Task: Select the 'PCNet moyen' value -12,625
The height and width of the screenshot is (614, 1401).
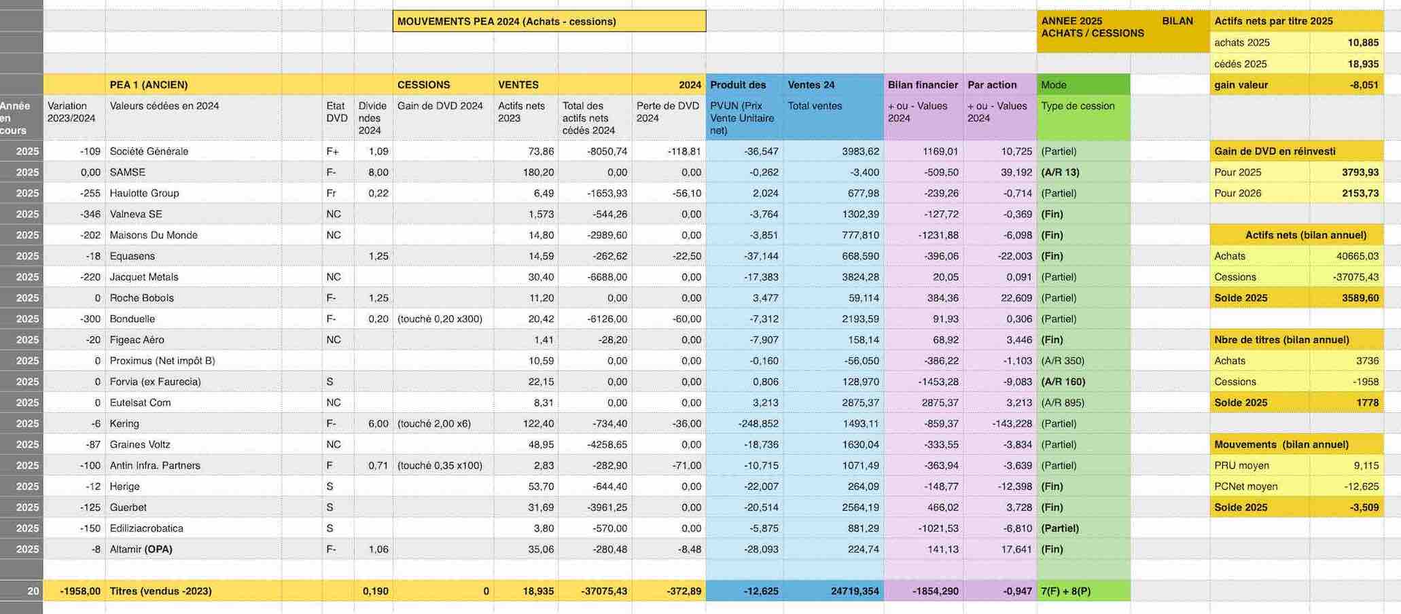Action: click(x=1346, y=487)
